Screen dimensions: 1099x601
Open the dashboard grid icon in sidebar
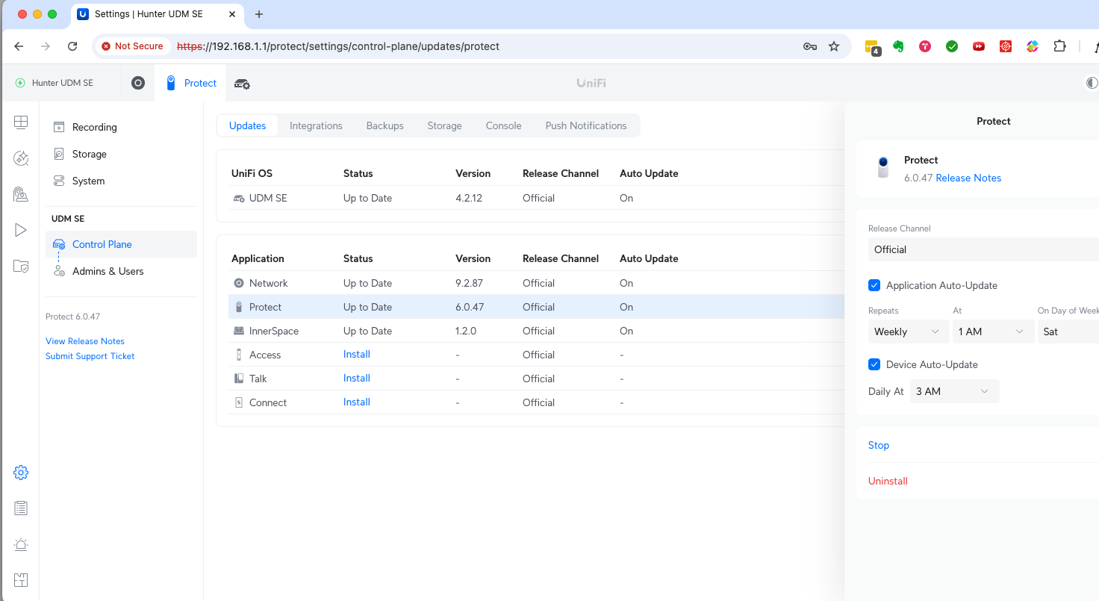[x=21, y=122]
